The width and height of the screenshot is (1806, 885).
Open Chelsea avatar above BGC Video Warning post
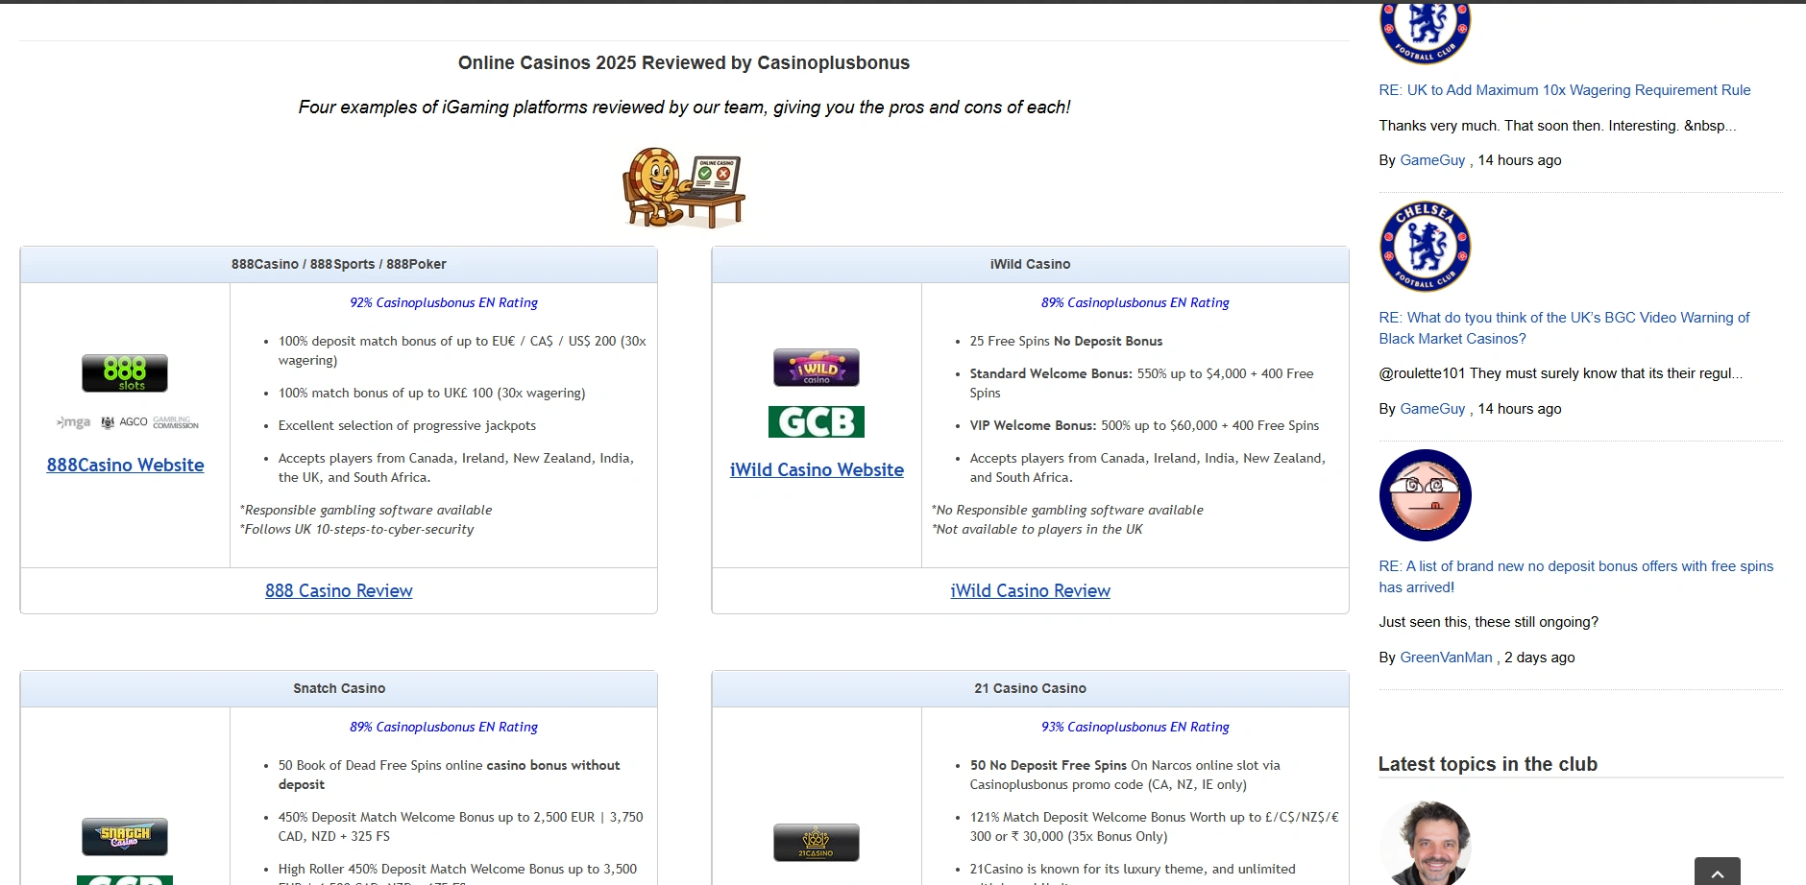[x=1426, y=247]
